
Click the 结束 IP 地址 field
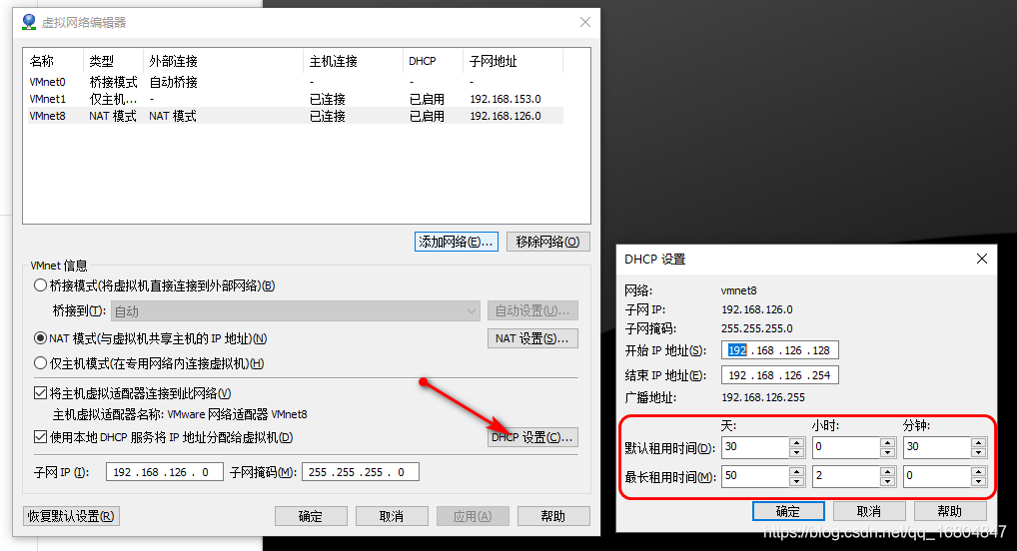pyautogui.click(x=779, y=375)
